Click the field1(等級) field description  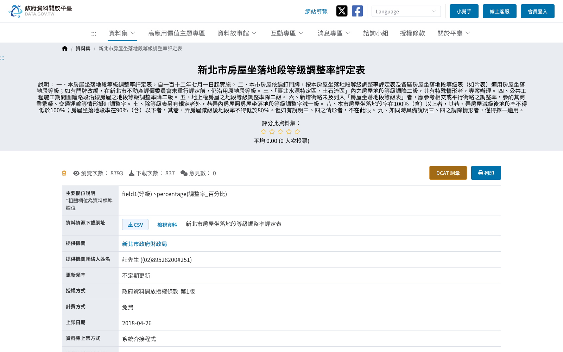pos(175,194)
